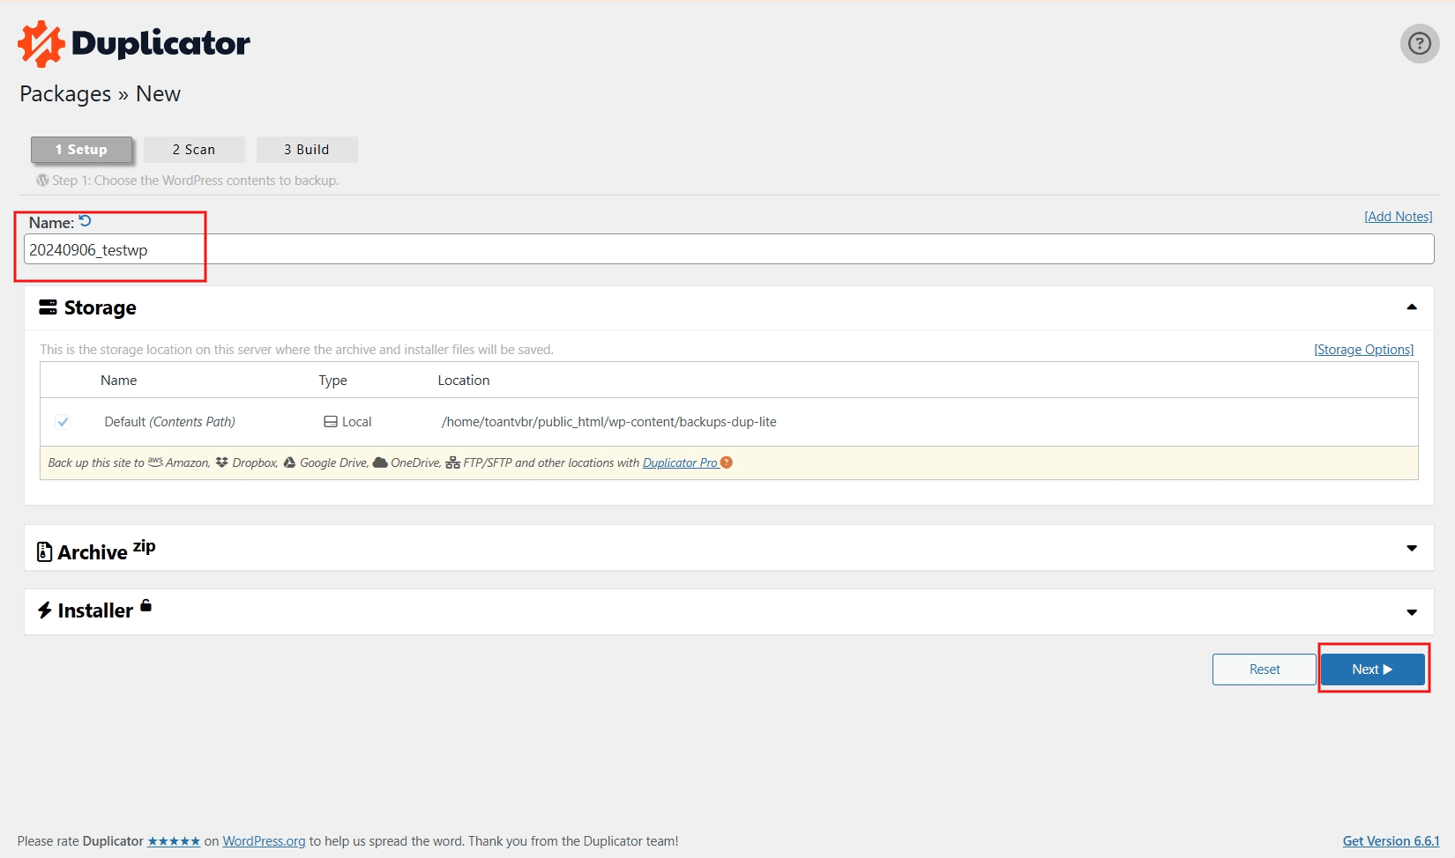Click the unlocked padlock icon beside Installer
The height and width of the screenshot is (858, 1455).
[146, 605]
